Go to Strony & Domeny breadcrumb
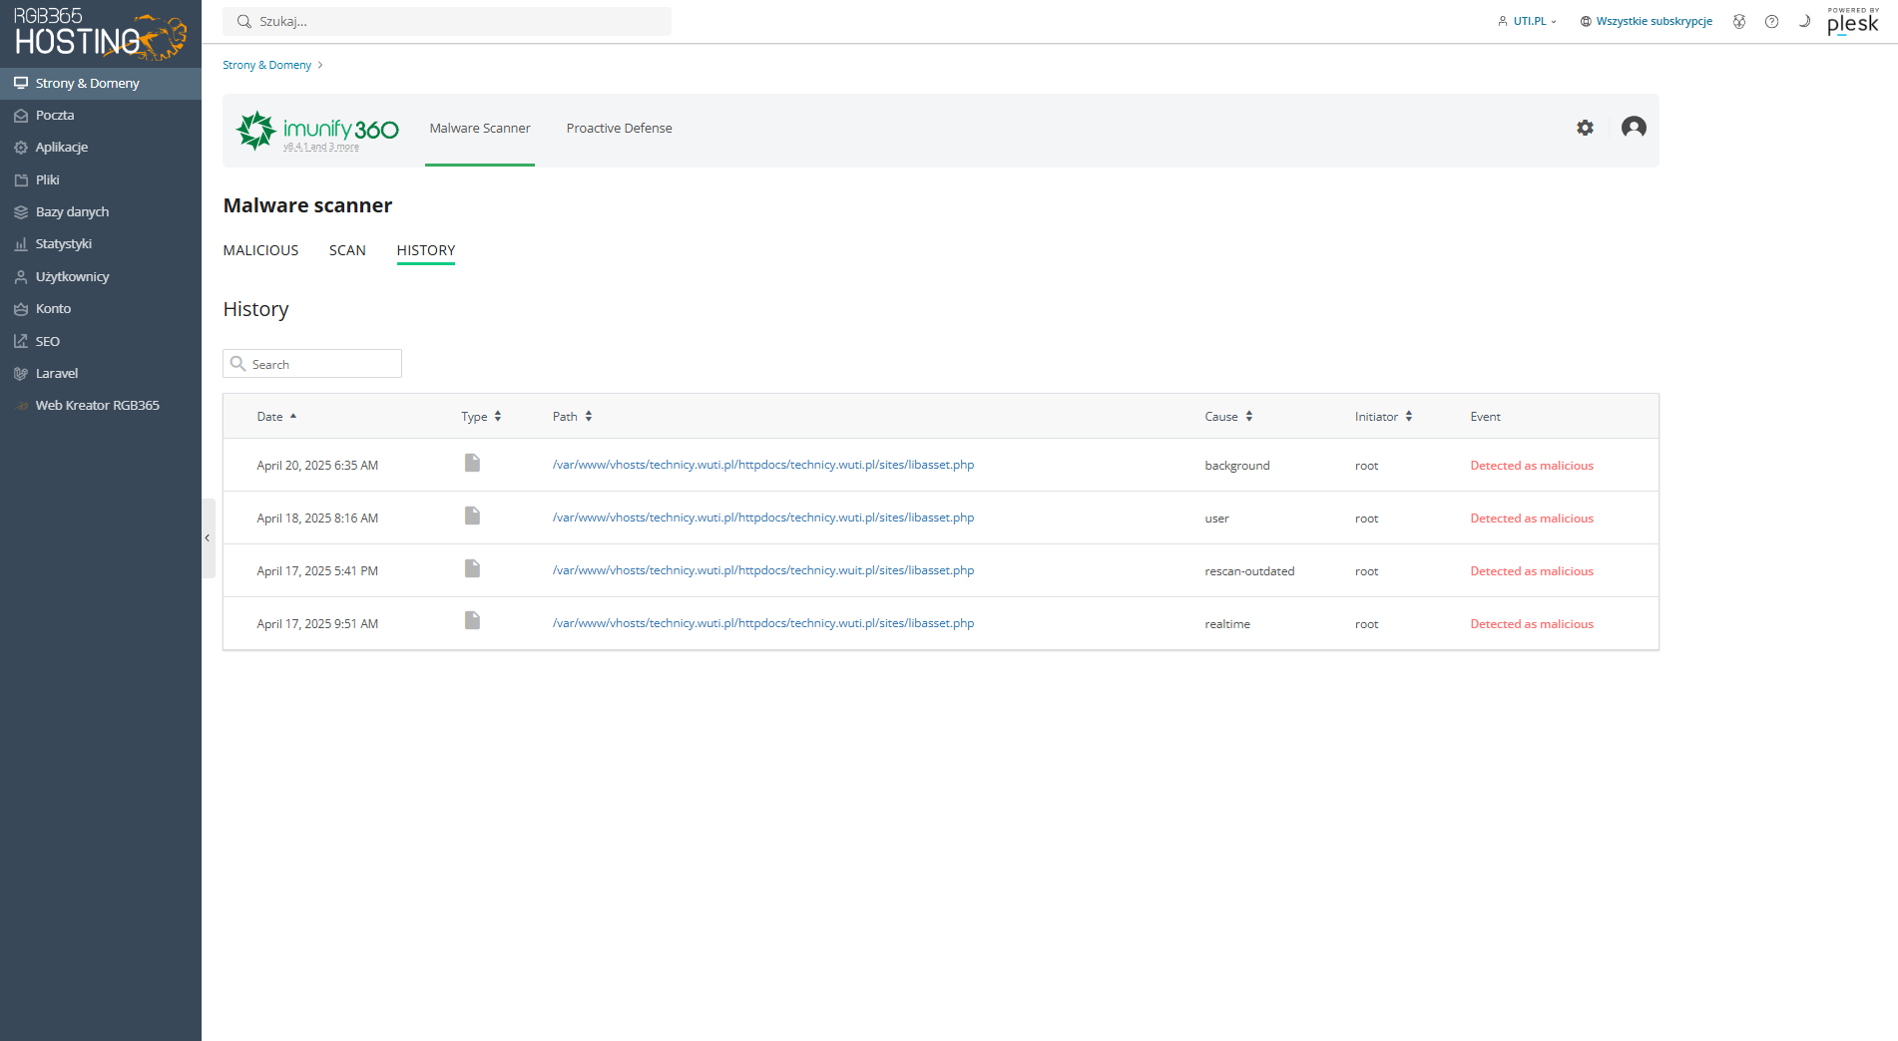Screen dimensions: 1898x1041 [x=266, y=65]
